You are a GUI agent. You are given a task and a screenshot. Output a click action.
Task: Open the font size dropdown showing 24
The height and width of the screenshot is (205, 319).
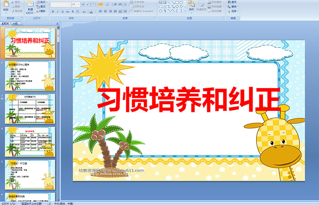[76, 4]
